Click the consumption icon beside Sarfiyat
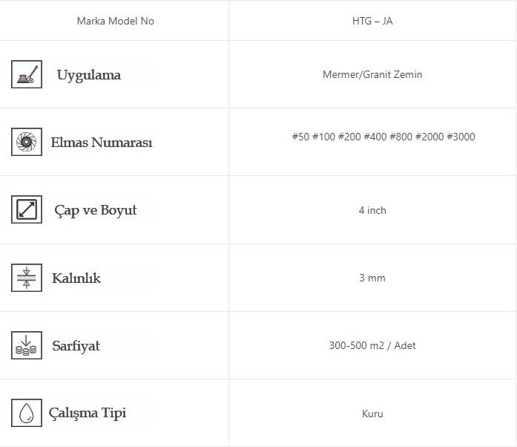The image size is (517, 447). click(x=27, y=345)
